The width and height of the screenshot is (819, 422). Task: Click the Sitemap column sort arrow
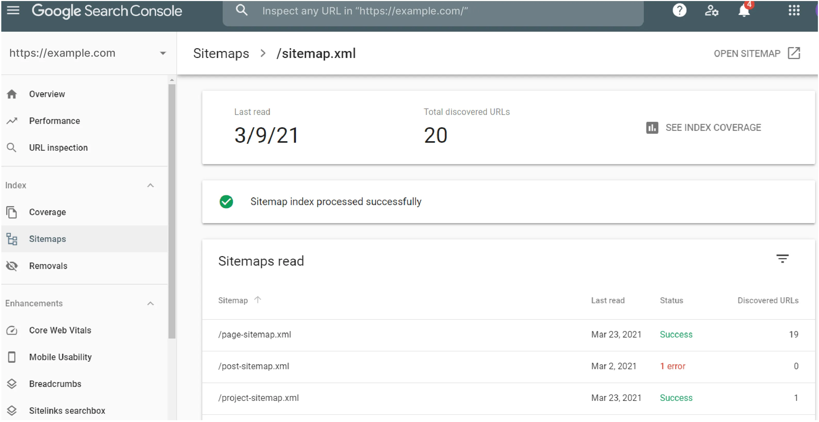(x=258, y=299)
